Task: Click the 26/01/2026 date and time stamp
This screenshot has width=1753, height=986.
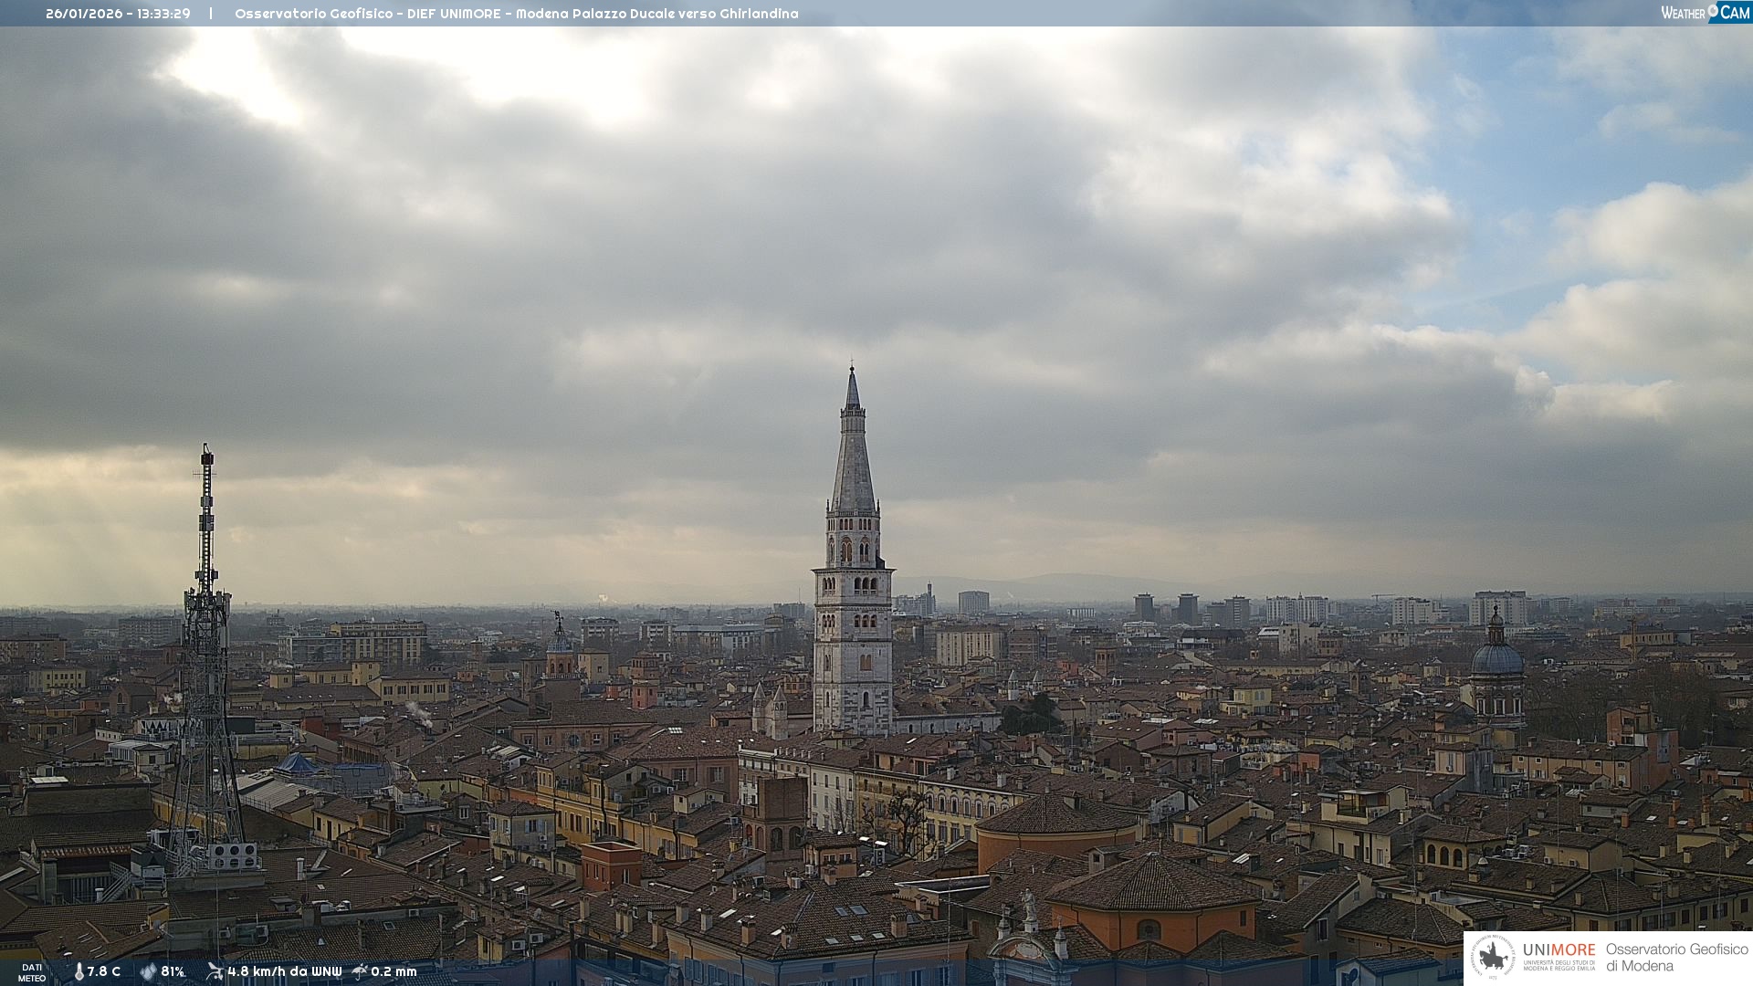Action: (x=118, y=14)
